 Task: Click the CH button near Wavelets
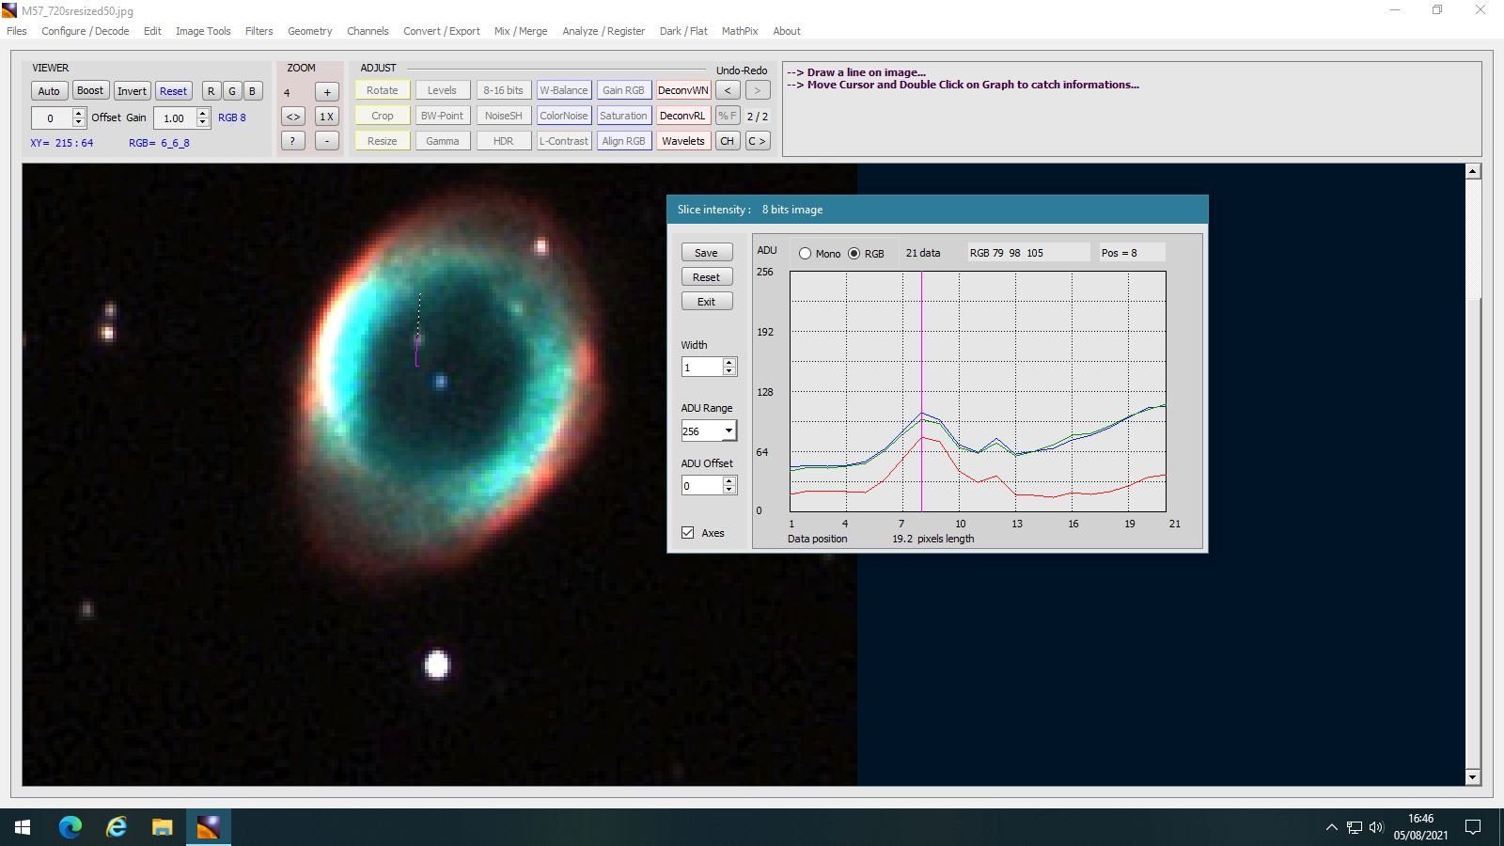(x=727, y=141)
